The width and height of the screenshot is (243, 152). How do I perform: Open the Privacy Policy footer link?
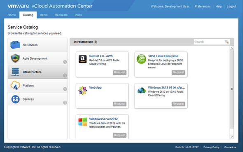pos(211,147)
